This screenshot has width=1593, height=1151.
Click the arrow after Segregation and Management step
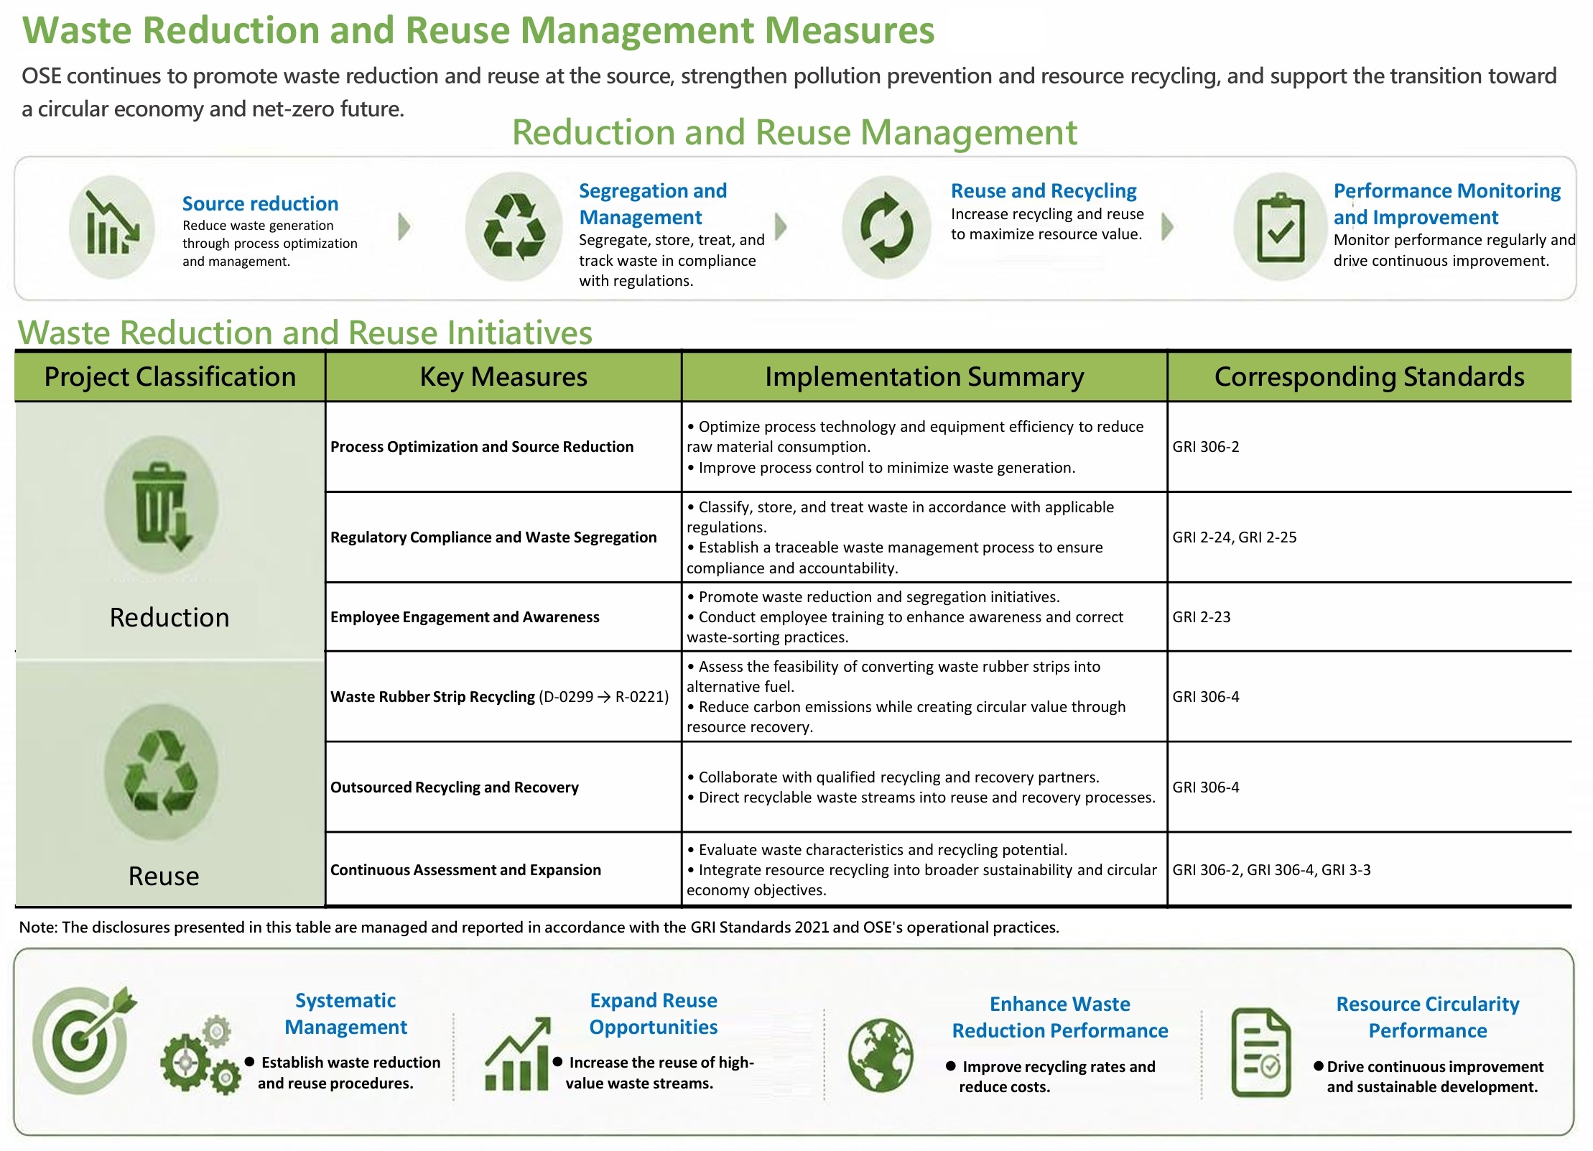(781, 226)
